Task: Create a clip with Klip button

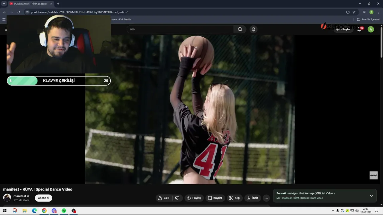Action: point(234,198)
